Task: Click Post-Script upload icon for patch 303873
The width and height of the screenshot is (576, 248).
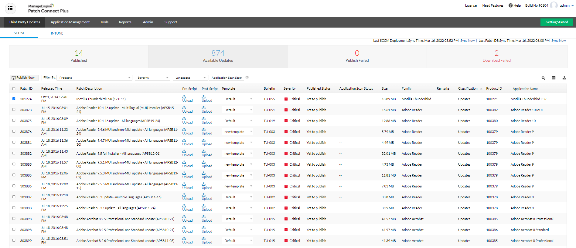Action: [204, 108]
